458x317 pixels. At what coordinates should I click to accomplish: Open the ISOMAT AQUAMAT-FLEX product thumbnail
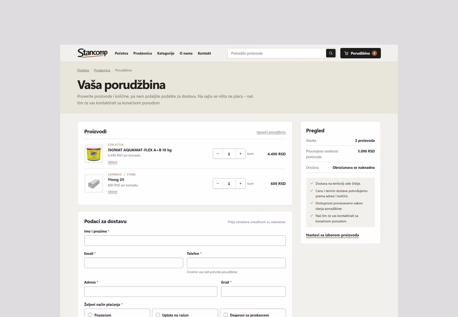(x=94, y=154)
